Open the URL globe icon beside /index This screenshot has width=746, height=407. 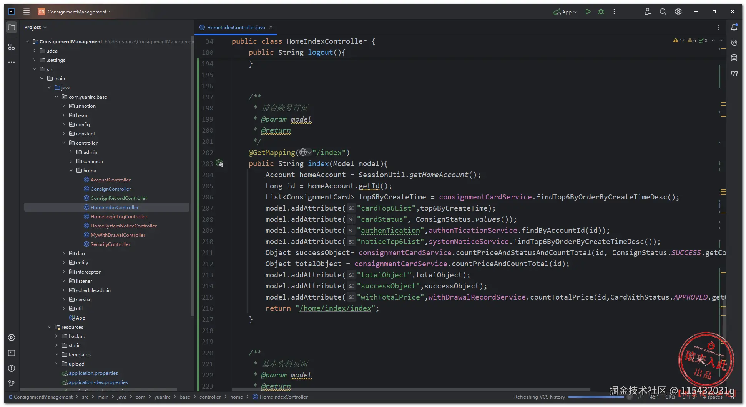[x=303, y=152]
